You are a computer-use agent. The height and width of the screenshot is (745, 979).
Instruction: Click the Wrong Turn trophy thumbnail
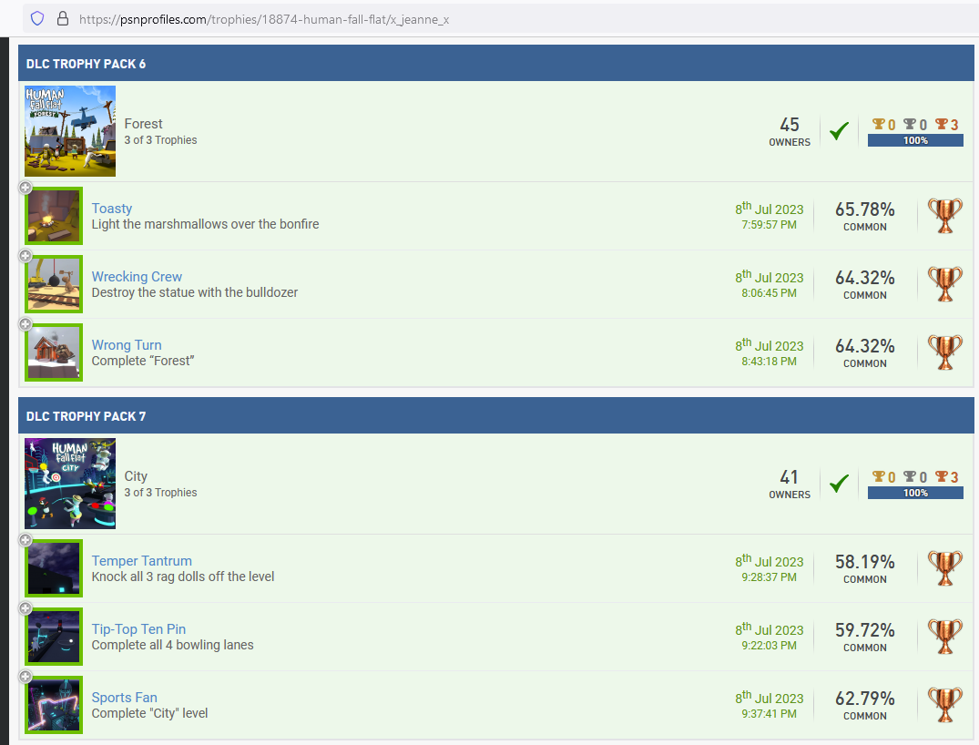tap(55, 352)
